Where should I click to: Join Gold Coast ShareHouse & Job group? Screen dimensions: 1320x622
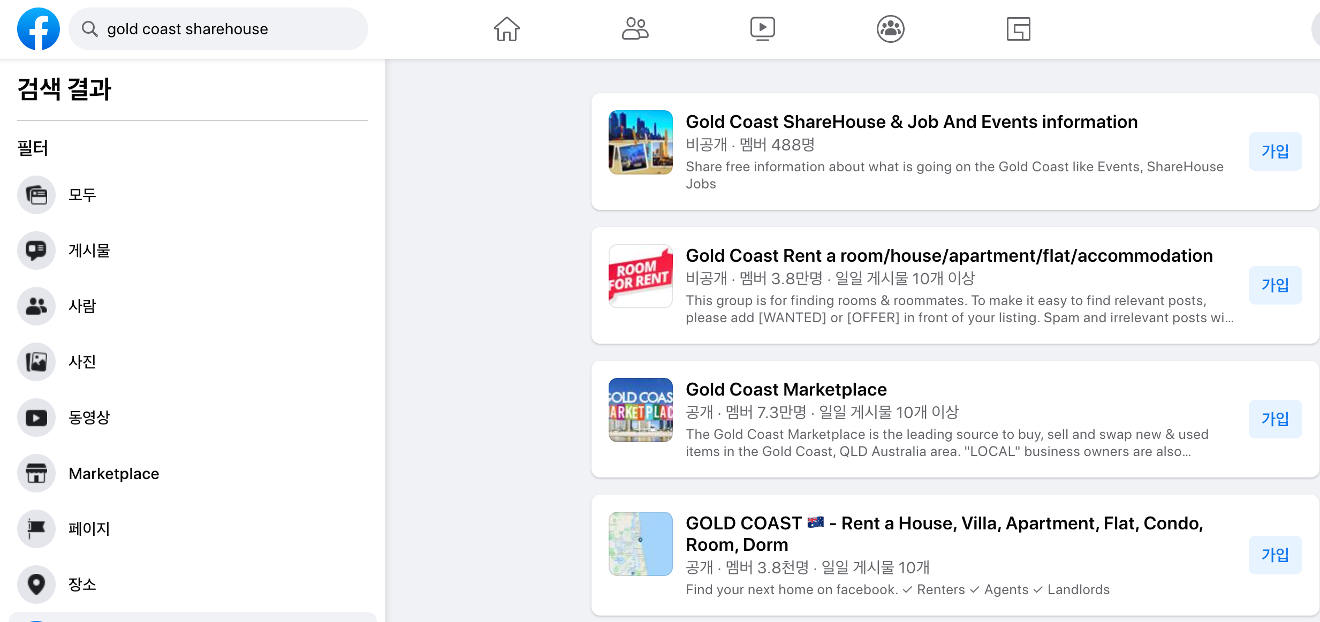point(1275,151)
